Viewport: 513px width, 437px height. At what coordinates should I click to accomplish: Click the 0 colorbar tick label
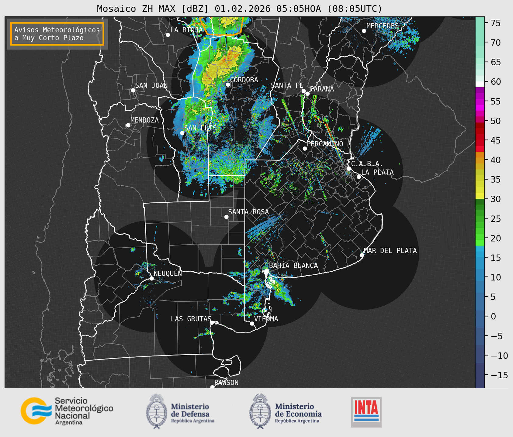click(x=493, y=316)
